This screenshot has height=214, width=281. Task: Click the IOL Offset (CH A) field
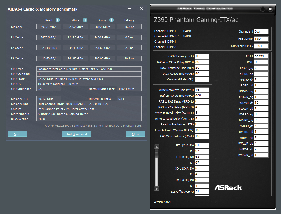202,191
